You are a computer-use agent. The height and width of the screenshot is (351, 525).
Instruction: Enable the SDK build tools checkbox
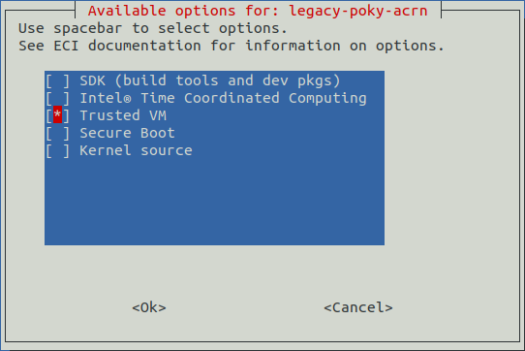point(57,80)
